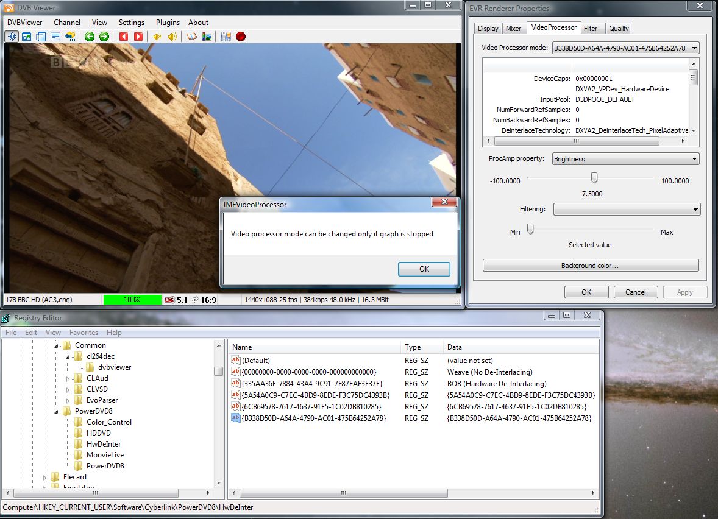Lower volume with the smaller speaker icon
This screenshot has height=519, width=718.
click(x=157, y=37)
